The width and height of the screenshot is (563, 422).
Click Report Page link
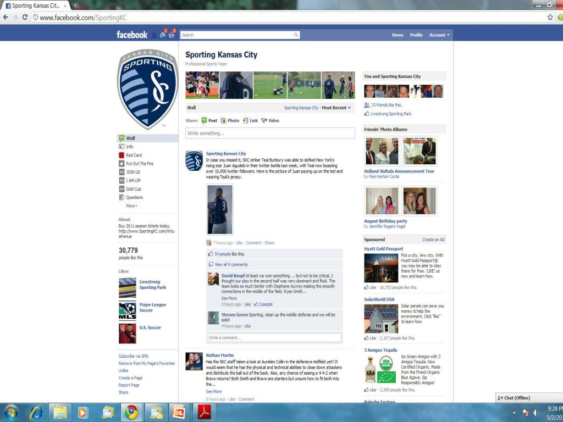tap(129, 385)
